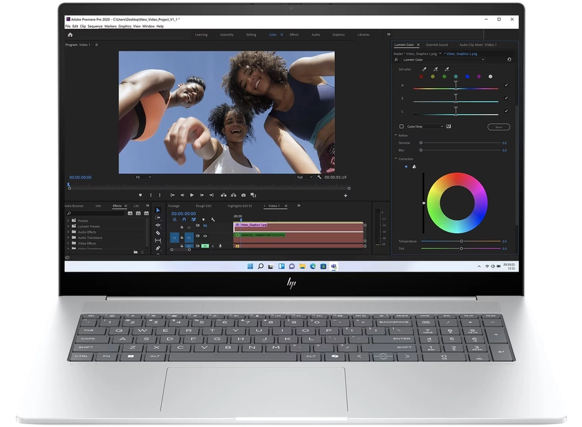582x427 pixels.
Task: Select the Selection tool in the timeline toolbar
Action: point(158,210)
